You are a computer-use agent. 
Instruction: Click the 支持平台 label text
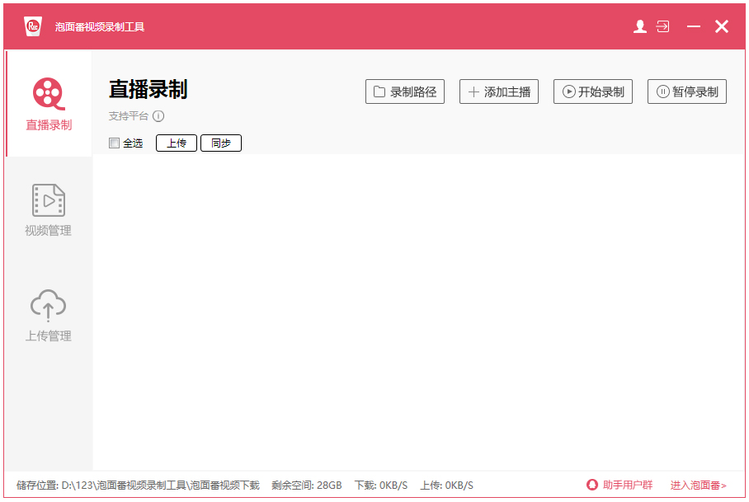(128, 116)
